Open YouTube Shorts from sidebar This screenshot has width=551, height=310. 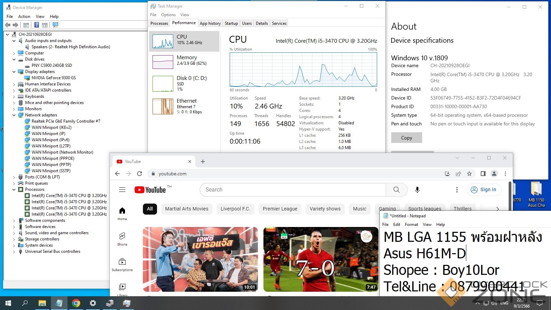(x=122, y=239)
